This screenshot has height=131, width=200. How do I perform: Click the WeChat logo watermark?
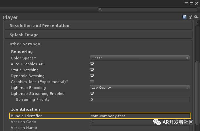tap(157, 122)
